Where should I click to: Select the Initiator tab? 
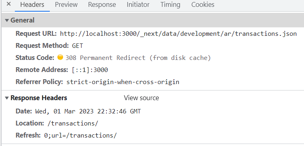click(x=138, y=4)
